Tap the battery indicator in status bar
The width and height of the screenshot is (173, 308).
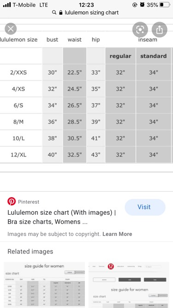pos(164,5)
